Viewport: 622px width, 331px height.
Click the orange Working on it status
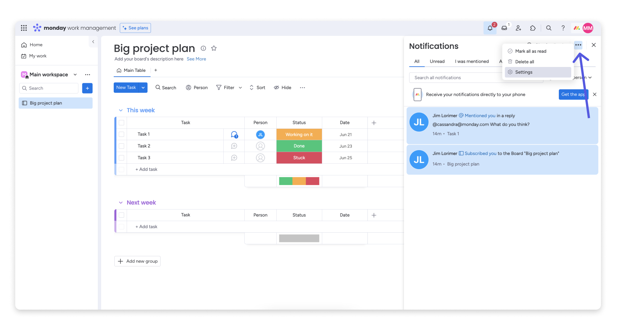[x=299, y=134]
